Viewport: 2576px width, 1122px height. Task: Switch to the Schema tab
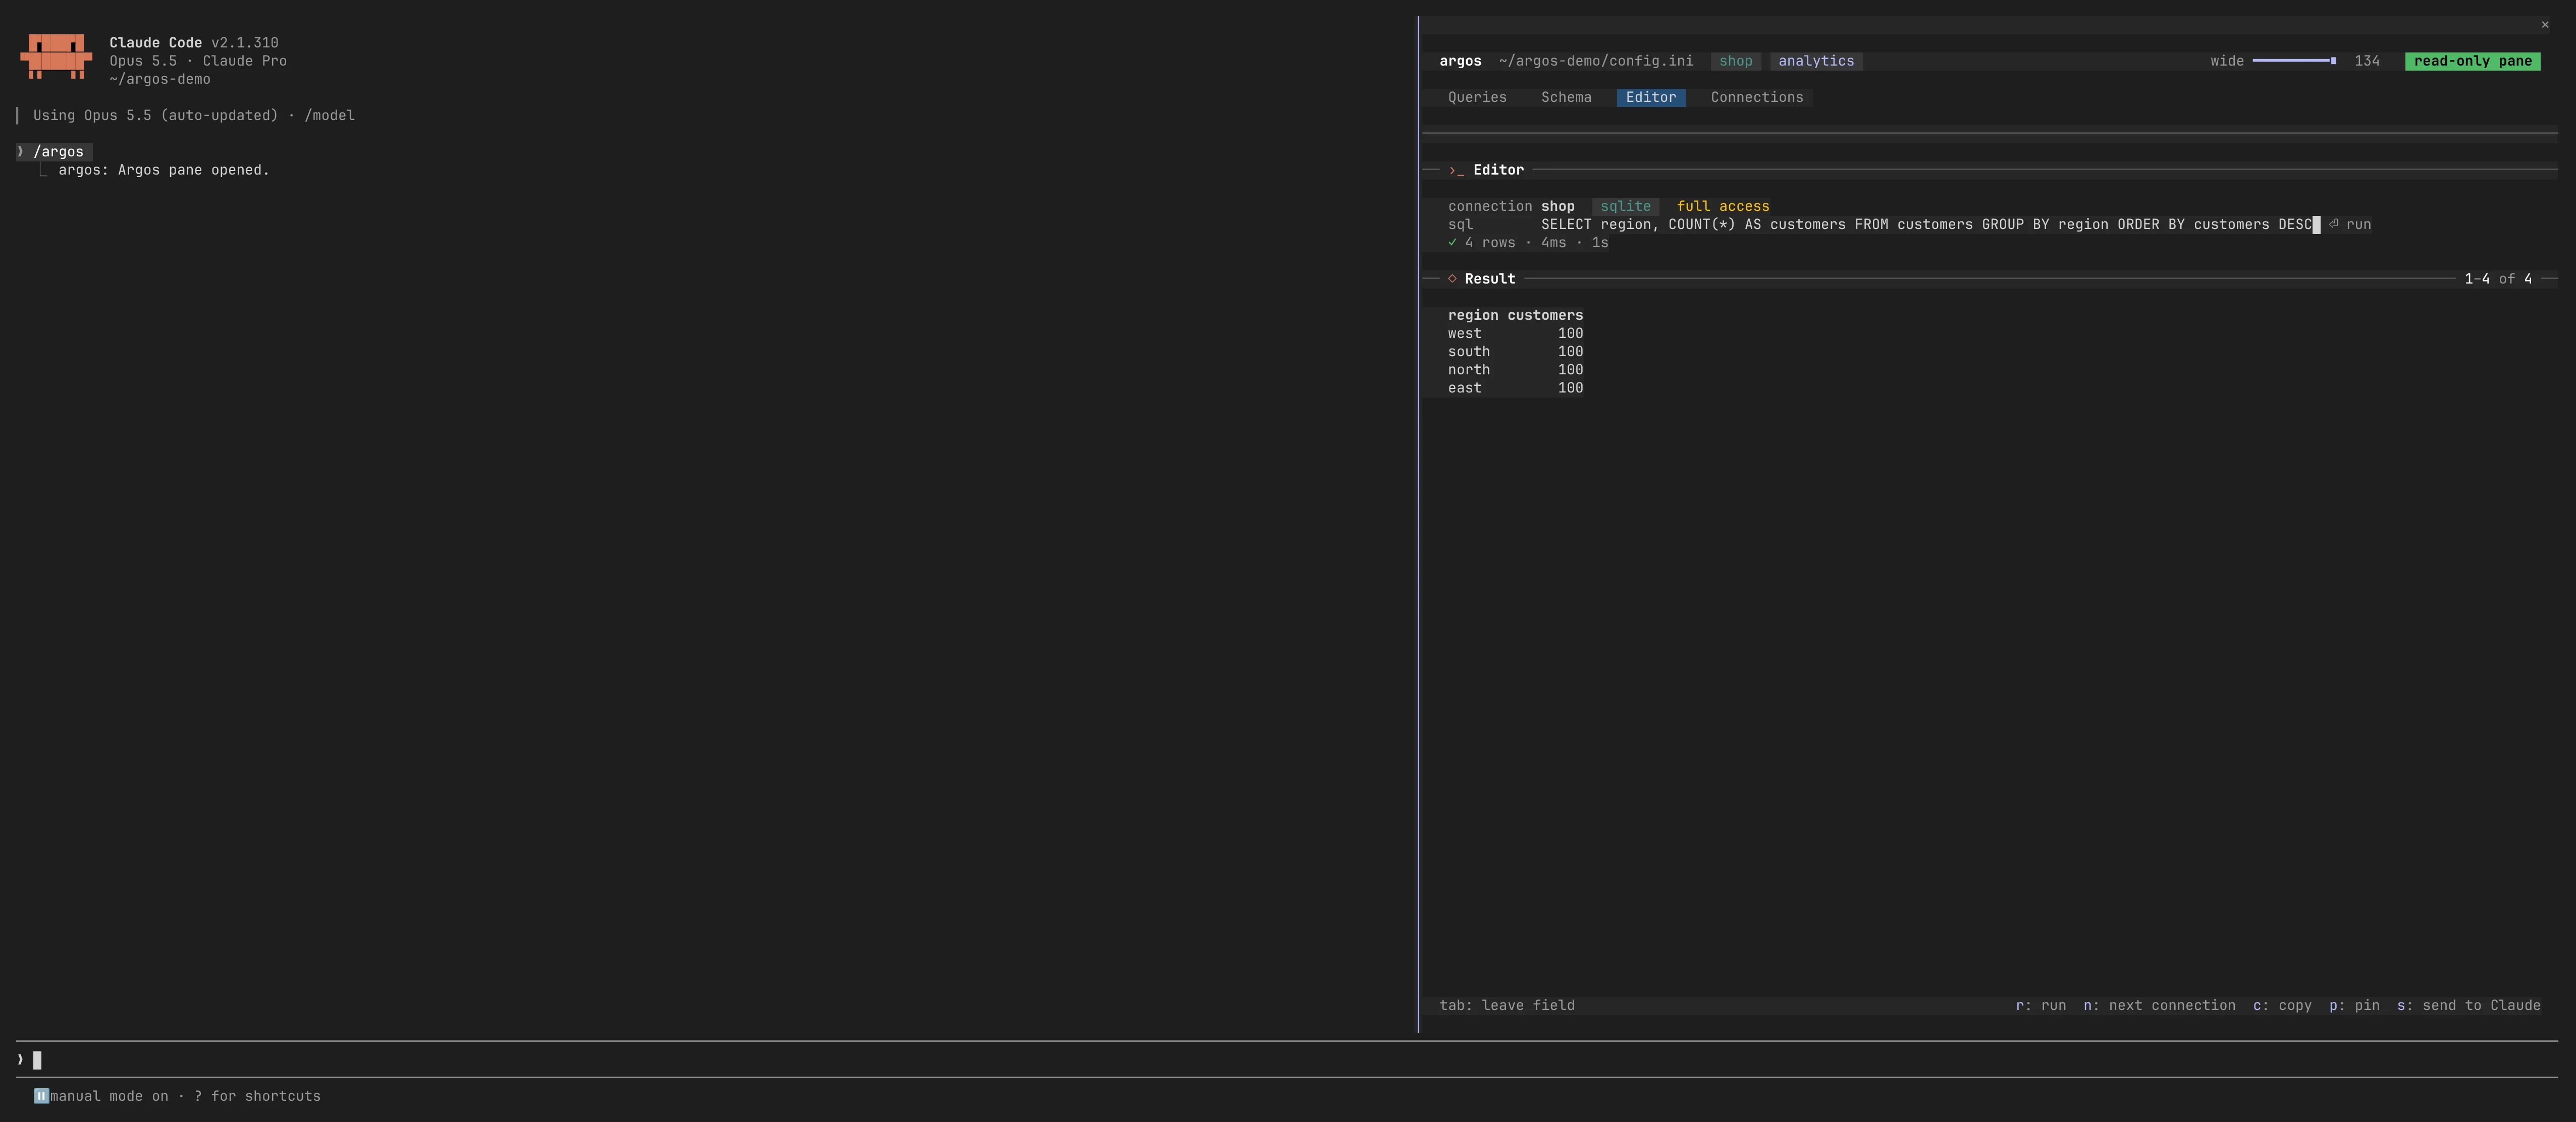coord(1566,98)
